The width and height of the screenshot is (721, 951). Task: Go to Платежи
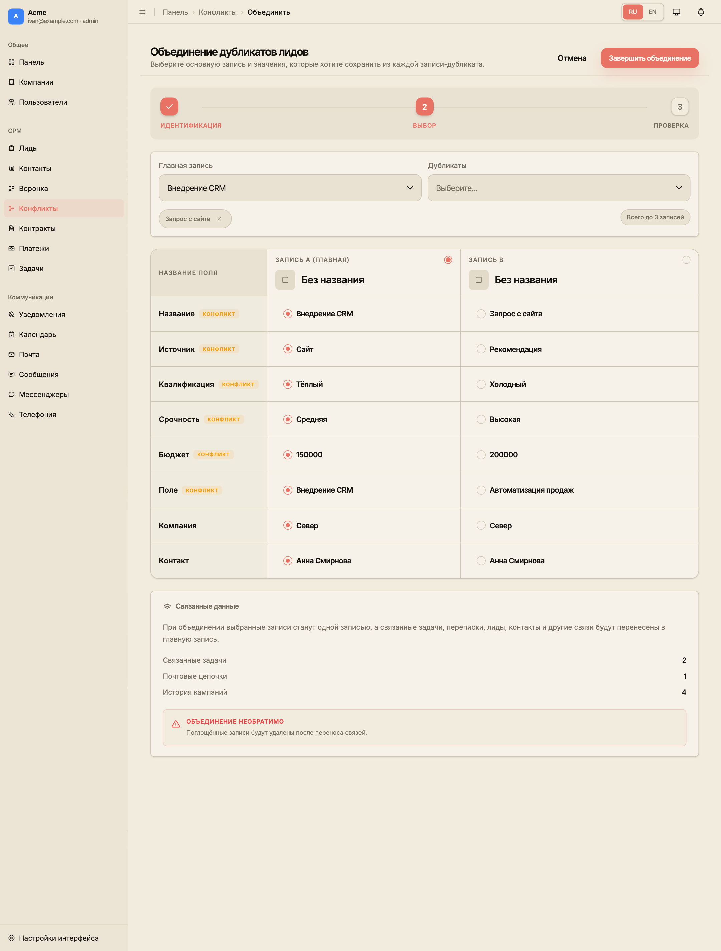pos(64,249)
